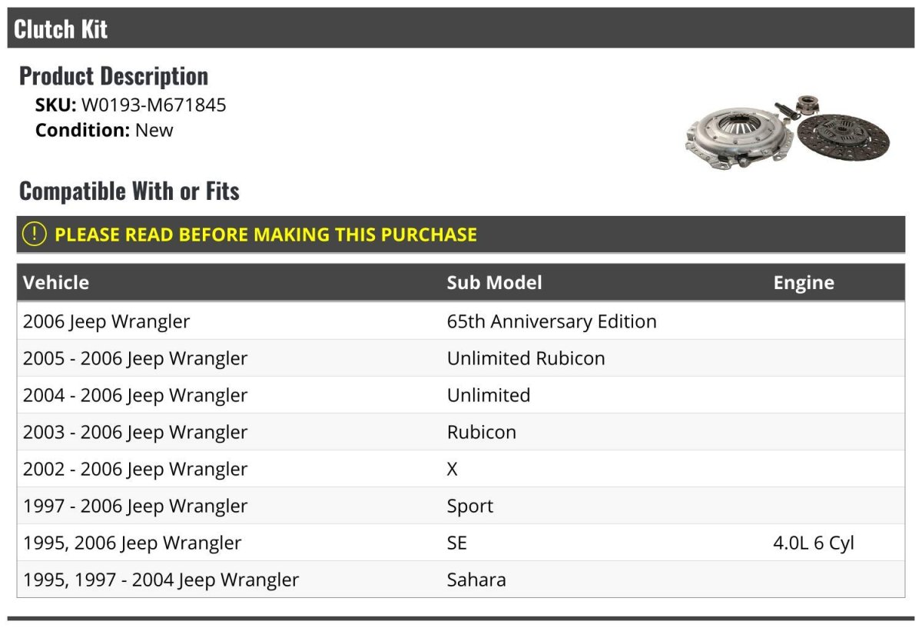Image resolution: width=922 pixels, height=628 pixels.
Task: Click the SKU number W0193-M671845
Action: (154, 105)
